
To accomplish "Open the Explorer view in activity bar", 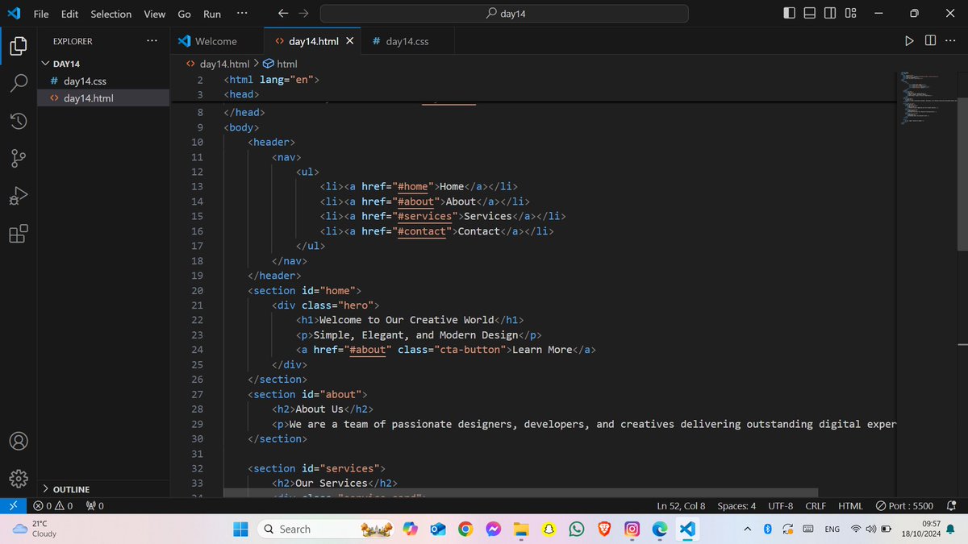I will coord(18,46).
